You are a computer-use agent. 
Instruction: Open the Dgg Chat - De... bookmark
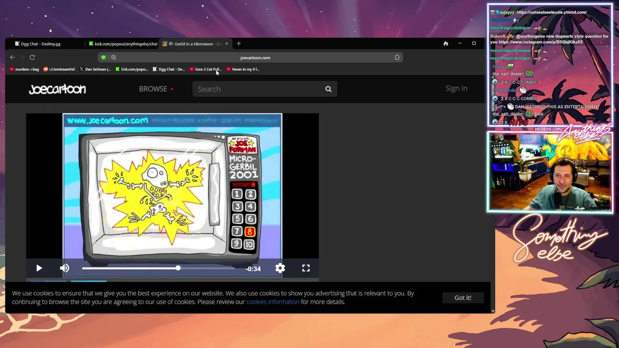tap(169, 69)
